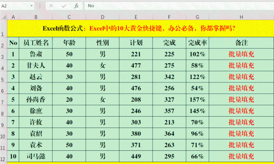Click the 员工姓名 header cell
274x164 pixels.
pos(36,43)
